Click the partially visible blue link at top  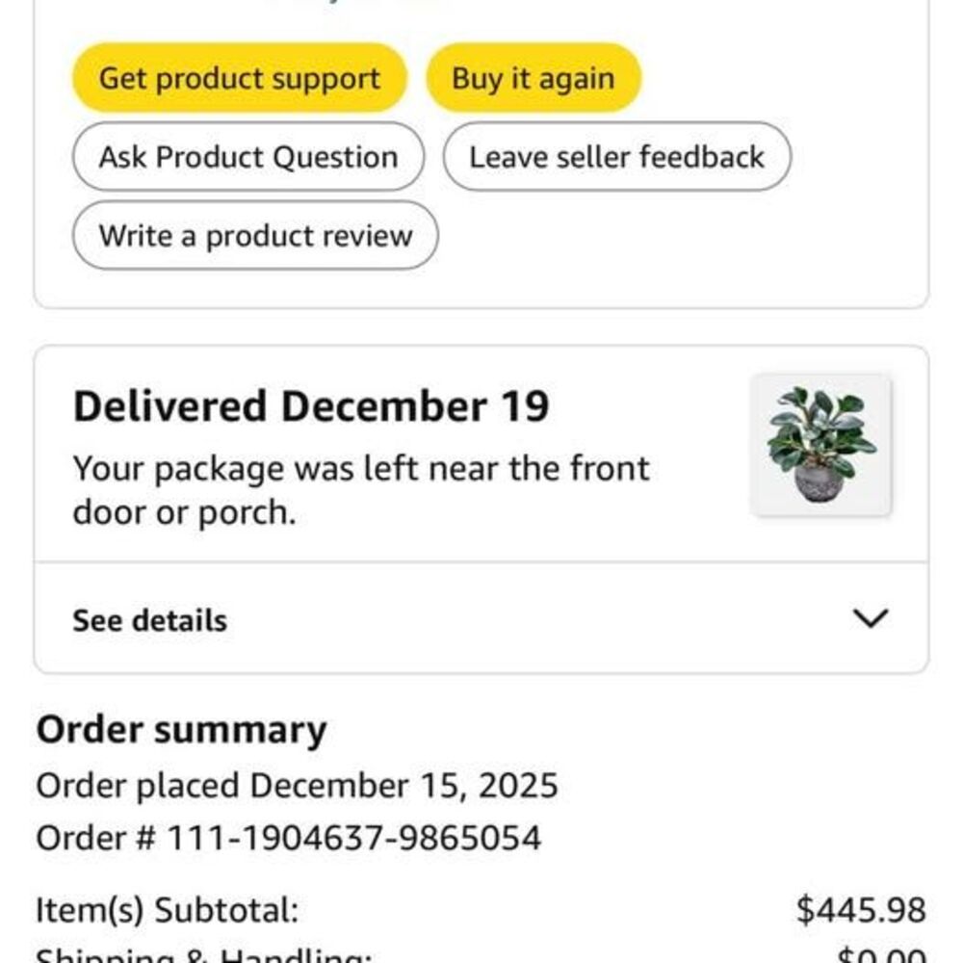[x=356, y=4]
